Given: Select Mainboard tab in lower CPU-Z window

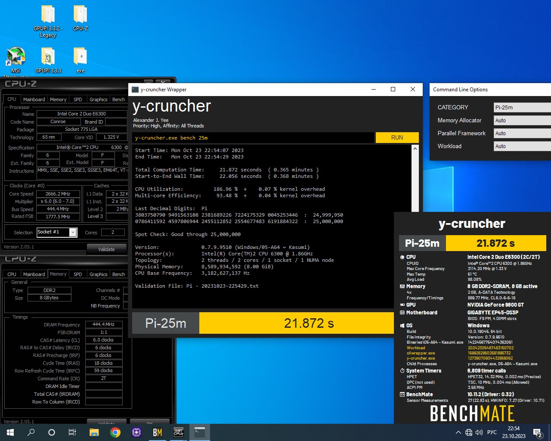Looking at the screenshot, I should point(34,274).
